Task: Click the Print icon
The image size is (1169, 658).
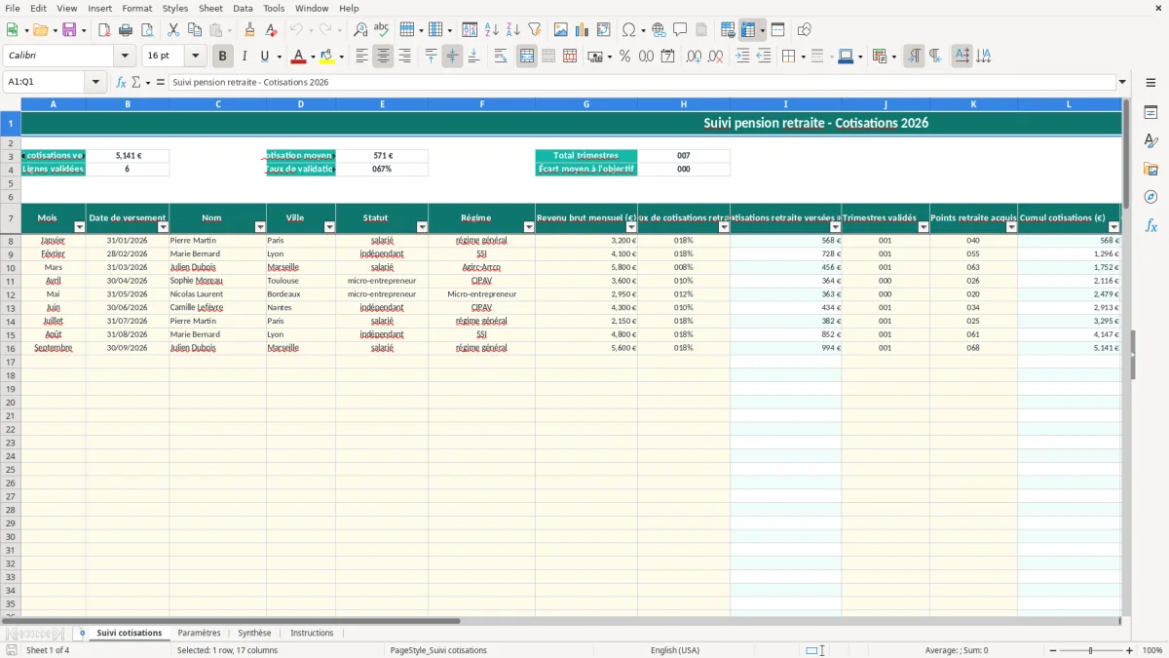Action: pyautogui.click(x=126, y=30)
